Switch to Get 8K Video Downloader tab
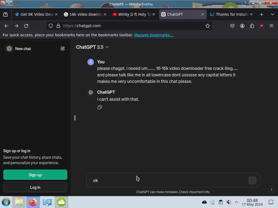 click(x=36, y=15)
